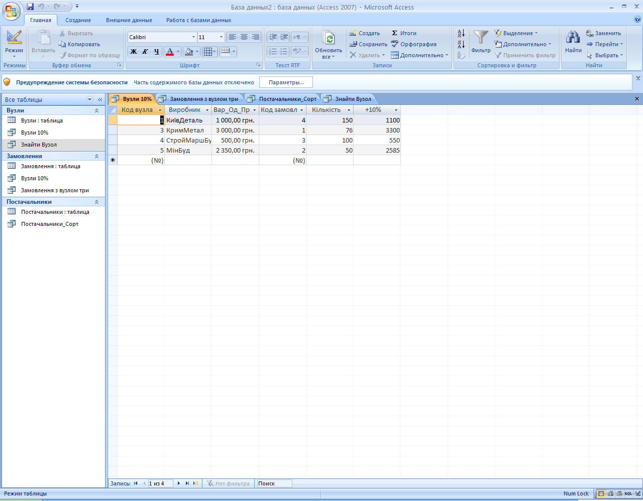Save using quick access floppy icon
Image resolution: width=643 pixels, height=501 pixels.
[30, 7]
